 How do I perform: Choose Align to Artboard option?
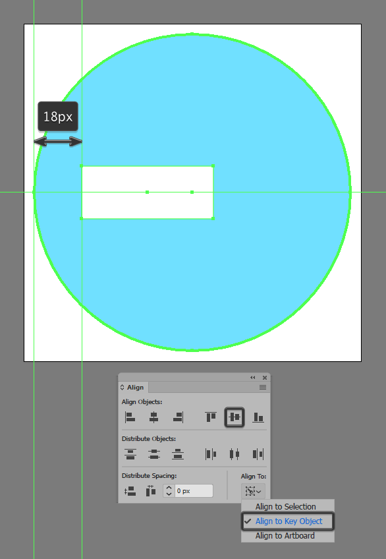(288, 535)
